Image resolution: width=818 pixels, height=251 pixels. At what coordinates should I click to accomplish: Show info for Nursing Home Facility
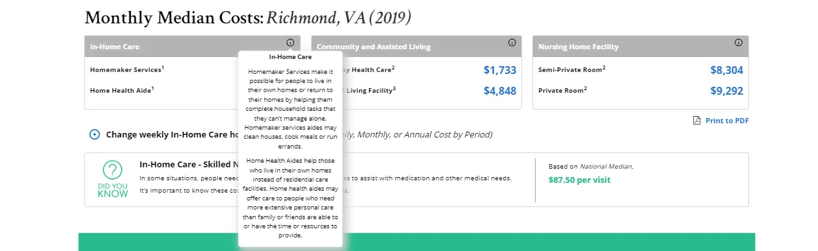(739, 43)
